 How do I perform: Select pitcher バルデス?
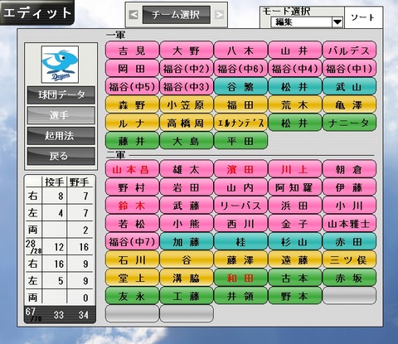349,50
